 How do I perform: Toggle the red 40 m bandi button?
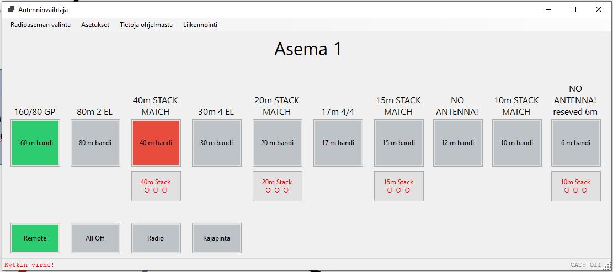[156, 143]
